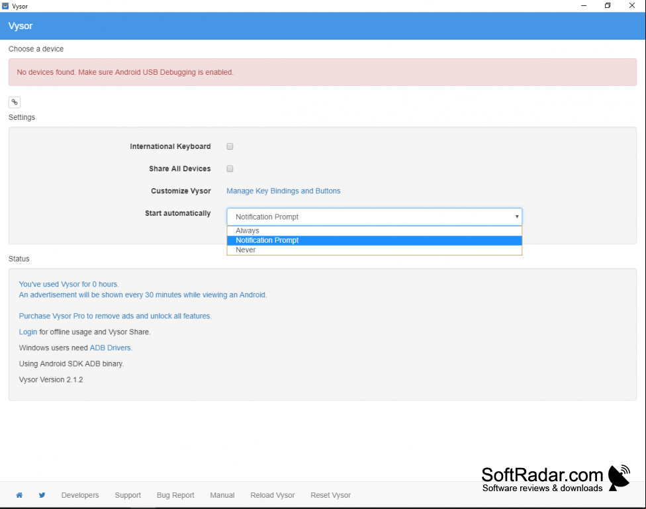Click the Settings section heading
Screen dimensions: 646x509
(22, 117)
